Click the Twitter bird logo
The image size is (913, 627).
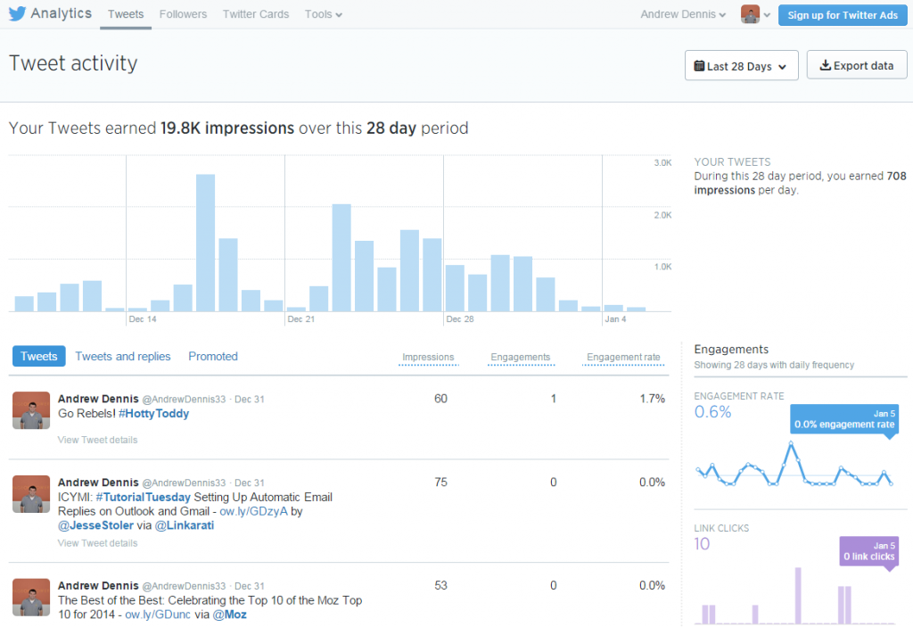pyautogui.click(x=16, y=12)
